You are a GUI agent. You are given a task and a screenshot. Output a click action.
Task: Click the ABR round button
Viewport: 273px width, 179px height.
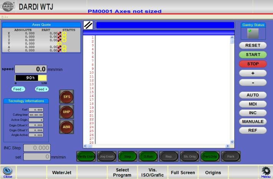(66, 127)
